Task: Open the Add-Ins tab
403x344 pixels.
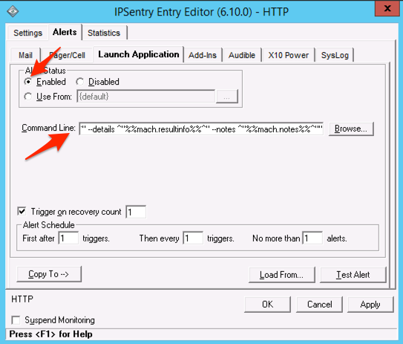Action: pos(203,55)
